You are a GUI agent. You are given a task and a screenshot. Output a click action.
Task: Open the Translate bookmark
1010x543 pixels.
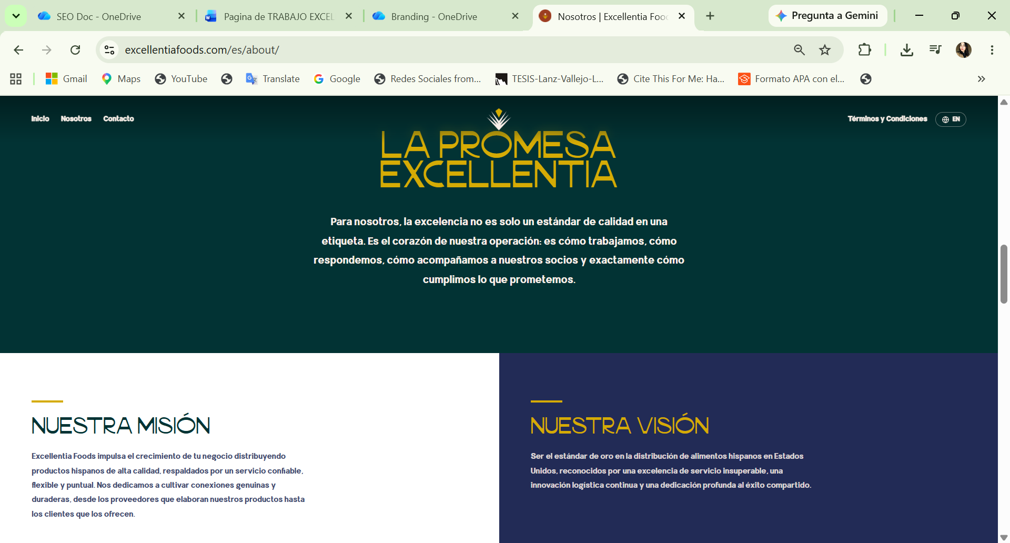[x=272, y=79]
